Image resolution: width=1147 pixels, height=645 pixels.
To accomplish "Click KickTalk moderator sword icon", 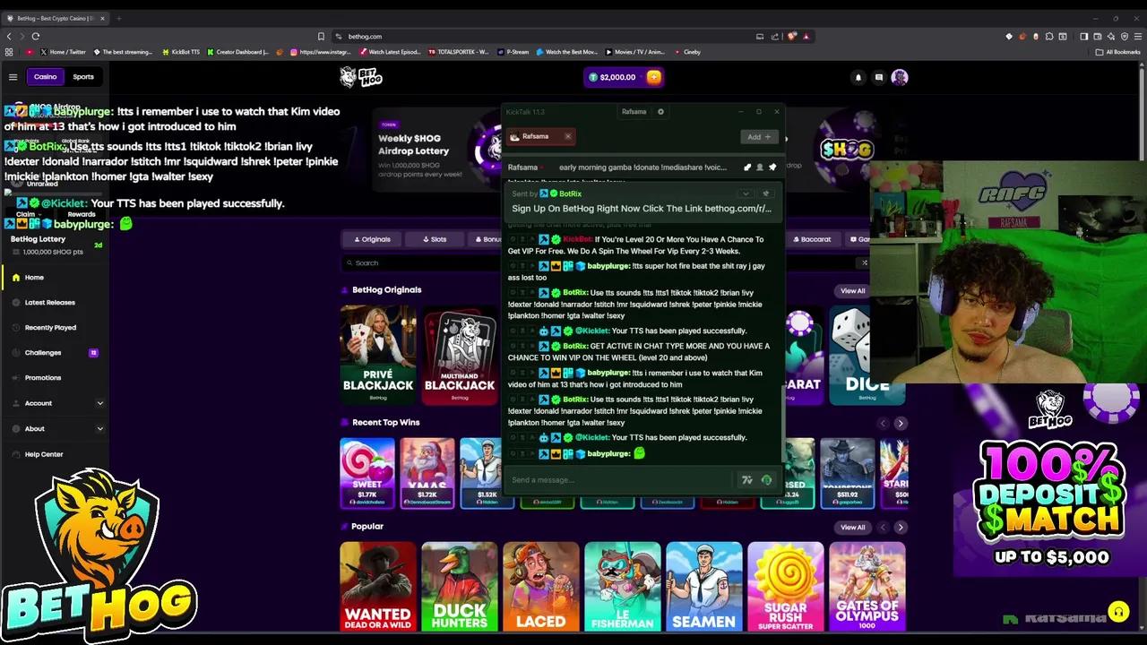I will 747,168.
